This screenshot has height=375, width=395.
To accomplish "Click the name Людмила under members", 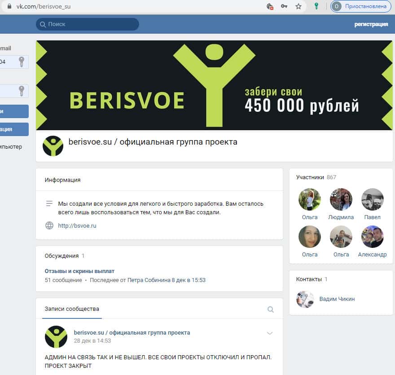I will tap(341, 217).
